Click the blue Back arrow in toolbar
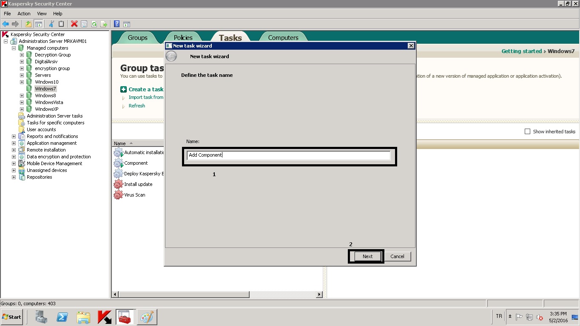 tap(6, 24)
